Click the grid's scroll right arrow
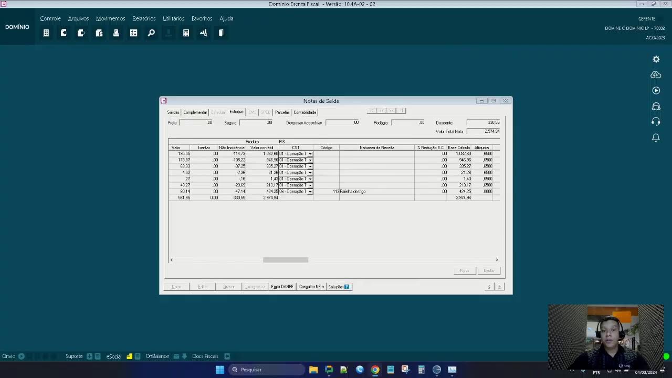Screen dimensions: 672x378 [497, 260]
